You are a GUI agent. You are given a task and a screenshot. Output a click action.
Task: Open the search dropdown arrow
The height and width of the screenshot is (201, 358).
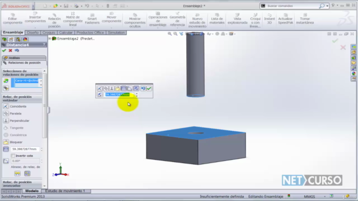(327, 6)
